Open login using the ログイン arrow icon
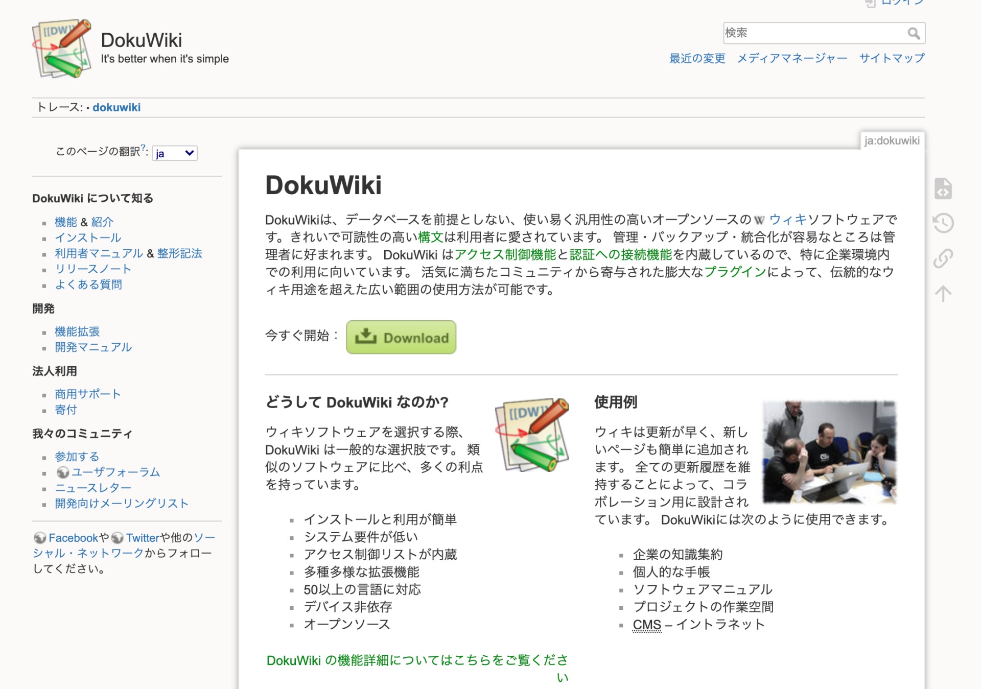The height and width of the screenshot is (689, 981). (x=870, y=4)
